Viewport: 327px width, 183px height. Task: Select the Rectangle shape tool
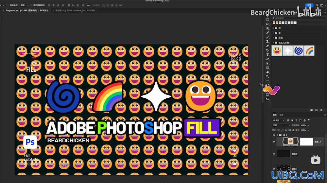click(x=267, y=68)
